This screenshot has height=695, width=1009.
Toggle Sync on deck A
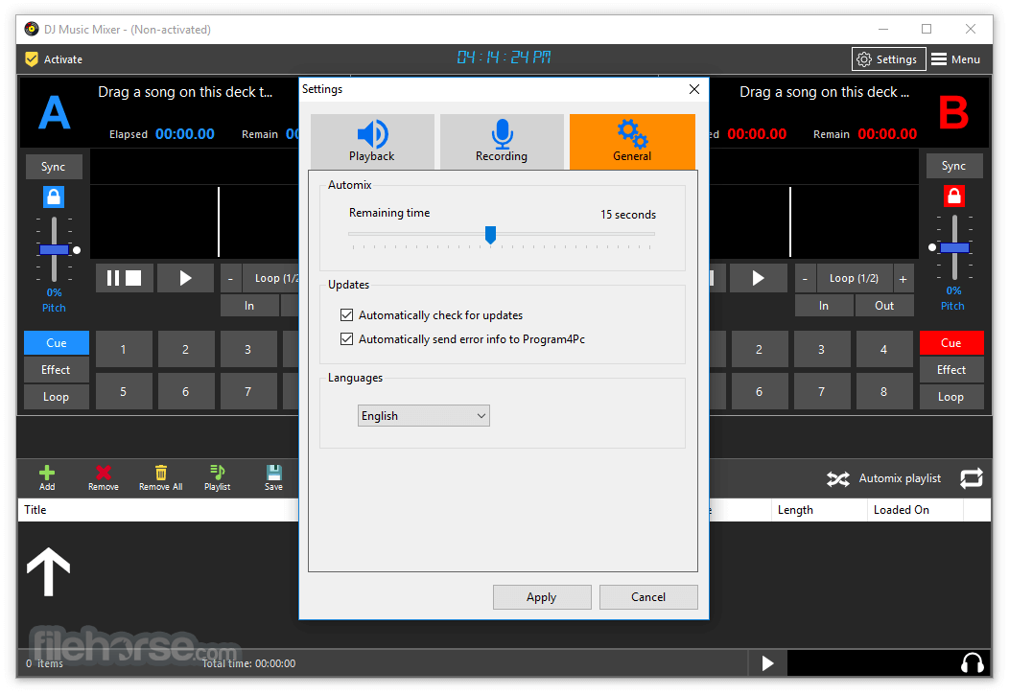tap(54, 167)
